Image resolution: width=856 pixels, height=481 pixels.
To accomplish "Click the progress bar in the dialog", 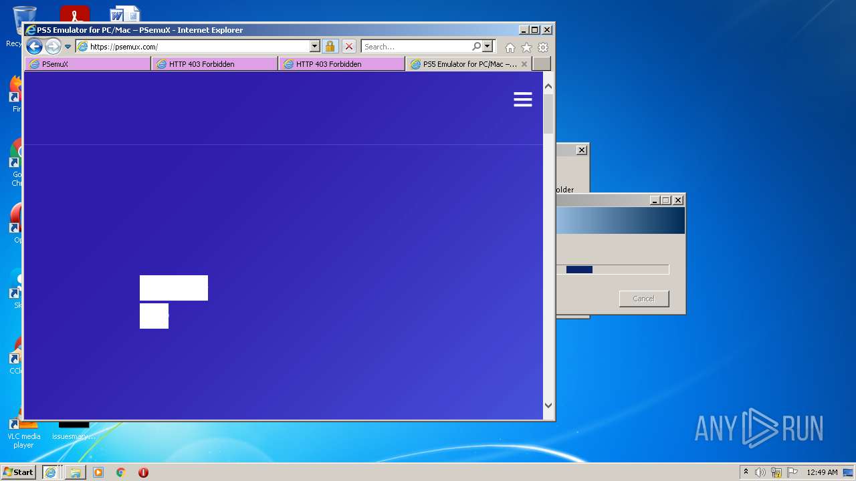I will click(x=613, y=269).
